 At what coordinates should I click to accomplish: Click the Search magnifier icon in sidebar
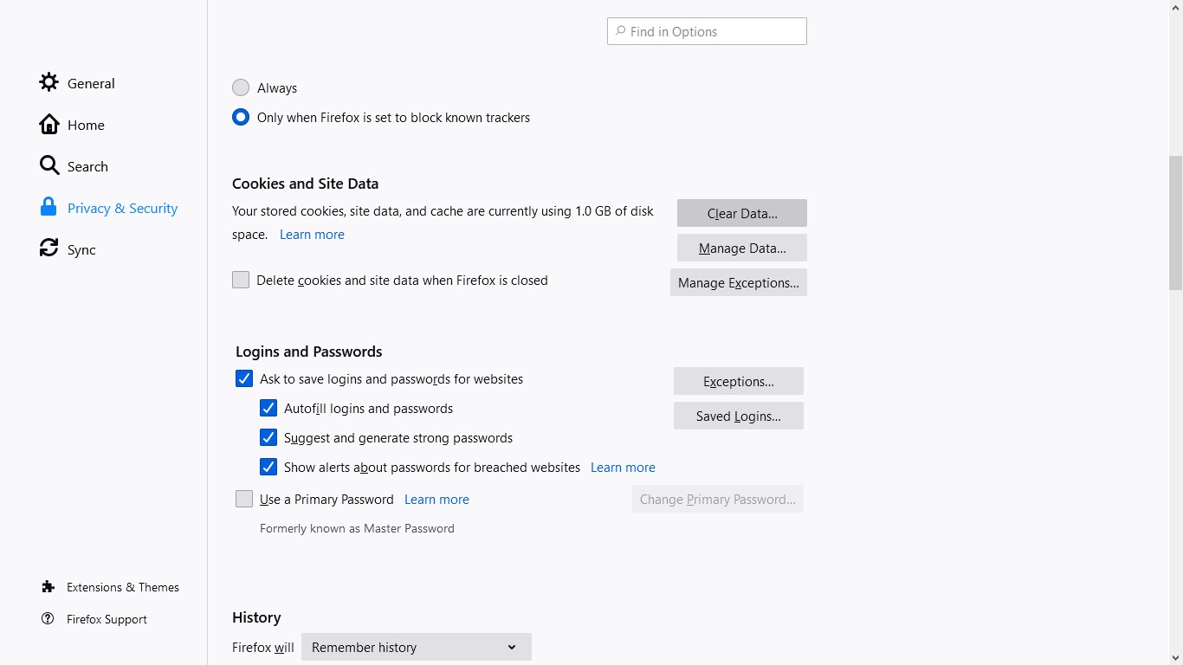[x=49, y=166]
